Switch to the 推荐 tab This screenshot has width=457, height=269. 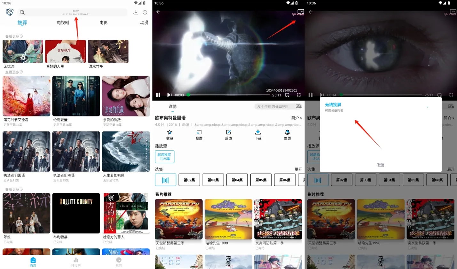tap(22, 23)
